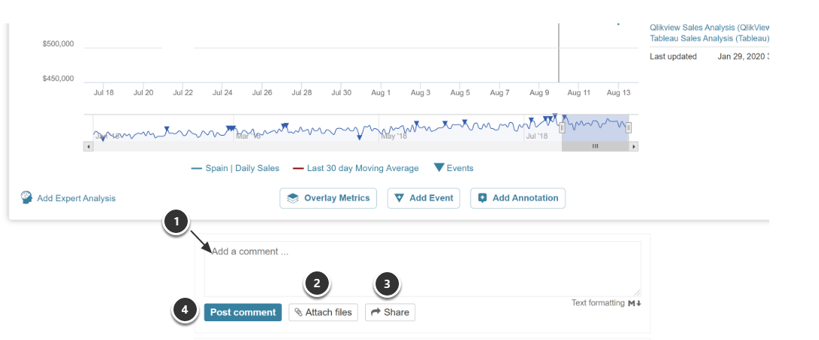
Task: Click the navigator scrollbar thumb
Action: pos(595,146)
